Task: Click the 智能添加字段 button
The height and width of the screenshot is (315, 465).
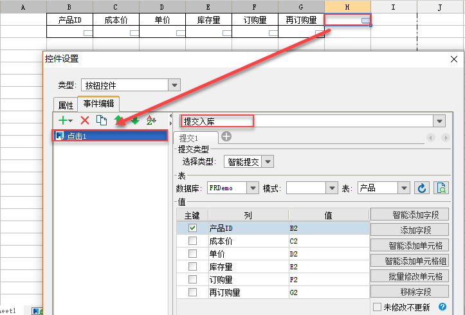Action: (410, 214)
